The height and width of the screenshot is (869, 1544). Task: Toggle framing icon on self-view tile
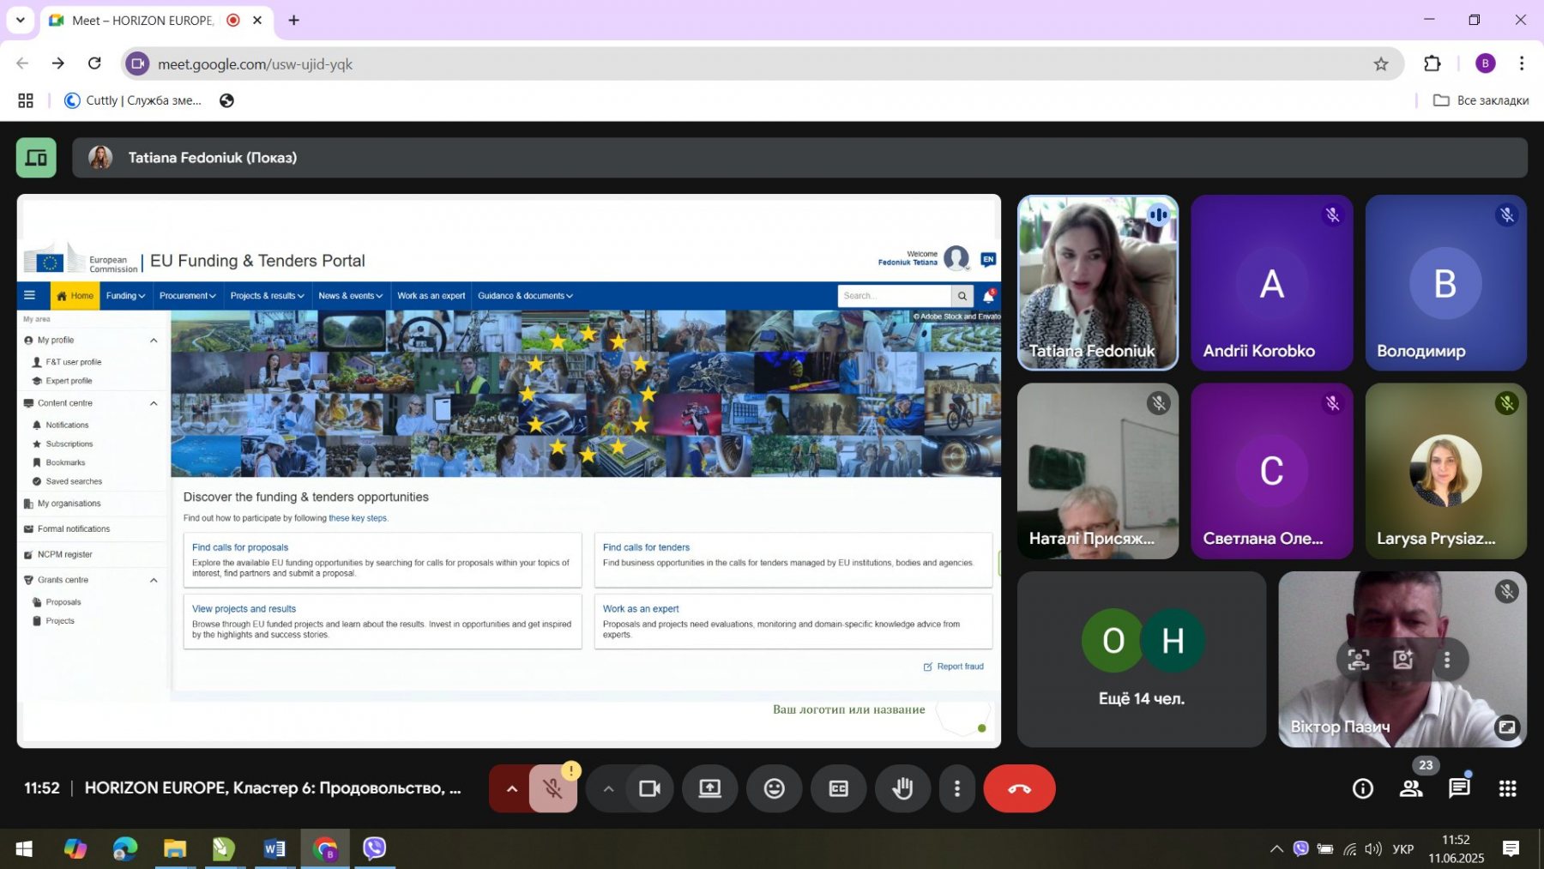[1359, 660]
